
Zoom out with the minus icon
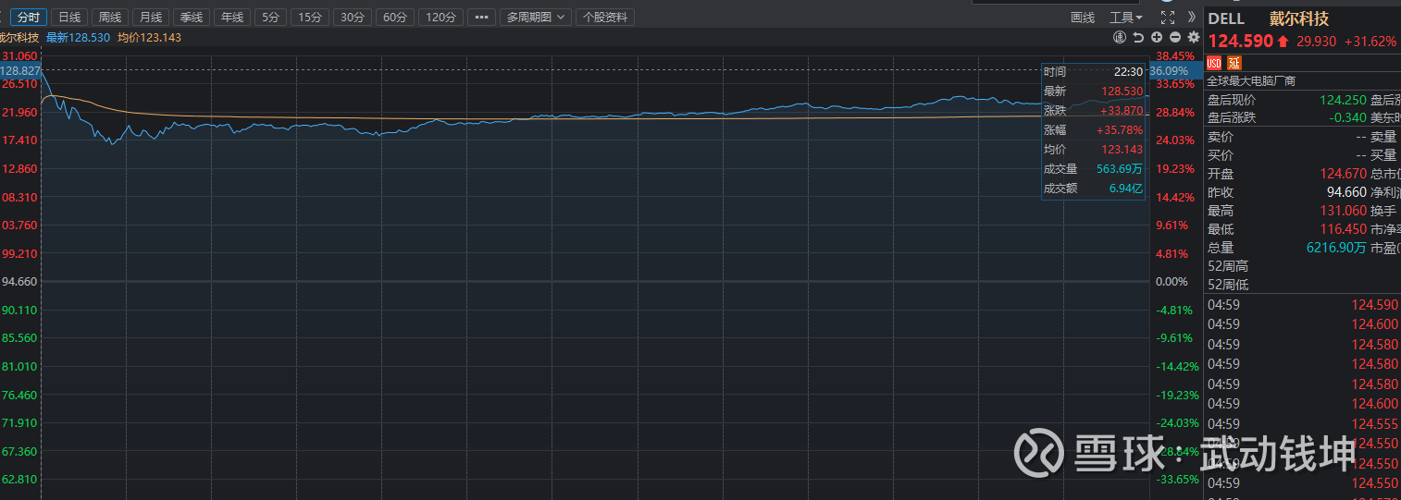[1175, 37]
